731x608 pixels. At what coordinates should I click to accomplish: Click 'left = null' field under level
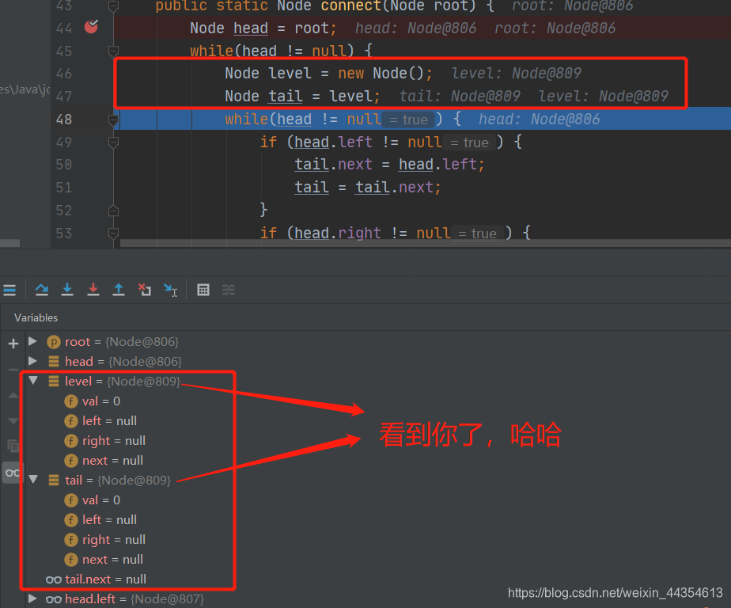coord(100,421)
